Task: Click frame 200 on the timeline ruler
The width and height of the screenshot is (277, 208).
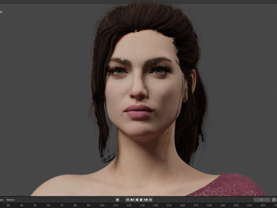Action: point(236,205)
